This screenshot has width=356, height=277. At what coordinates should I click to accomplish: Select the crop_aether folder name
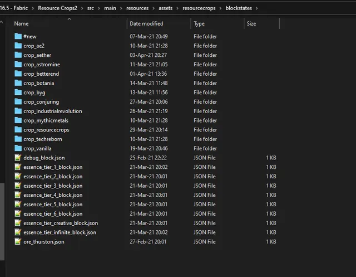[x=37, y=55]
